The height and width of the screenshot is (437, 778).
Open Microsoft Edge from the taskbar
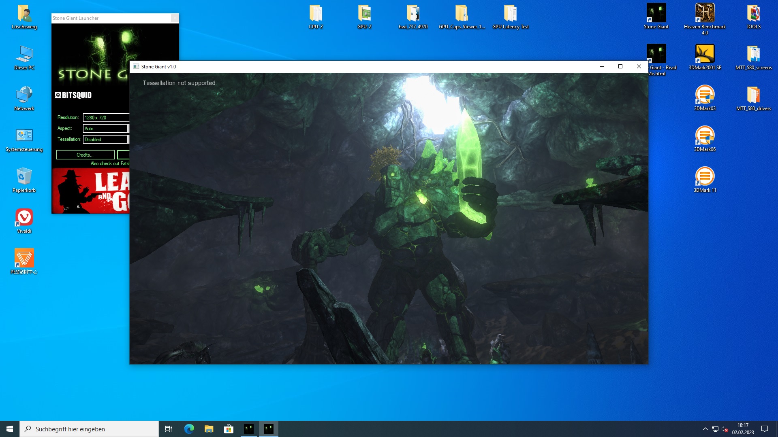[189, 429]
